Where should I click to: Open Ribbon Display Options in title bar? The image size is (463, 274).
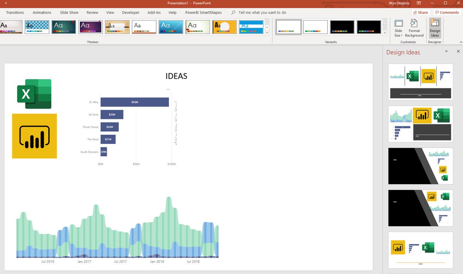(x=419, y=3)
